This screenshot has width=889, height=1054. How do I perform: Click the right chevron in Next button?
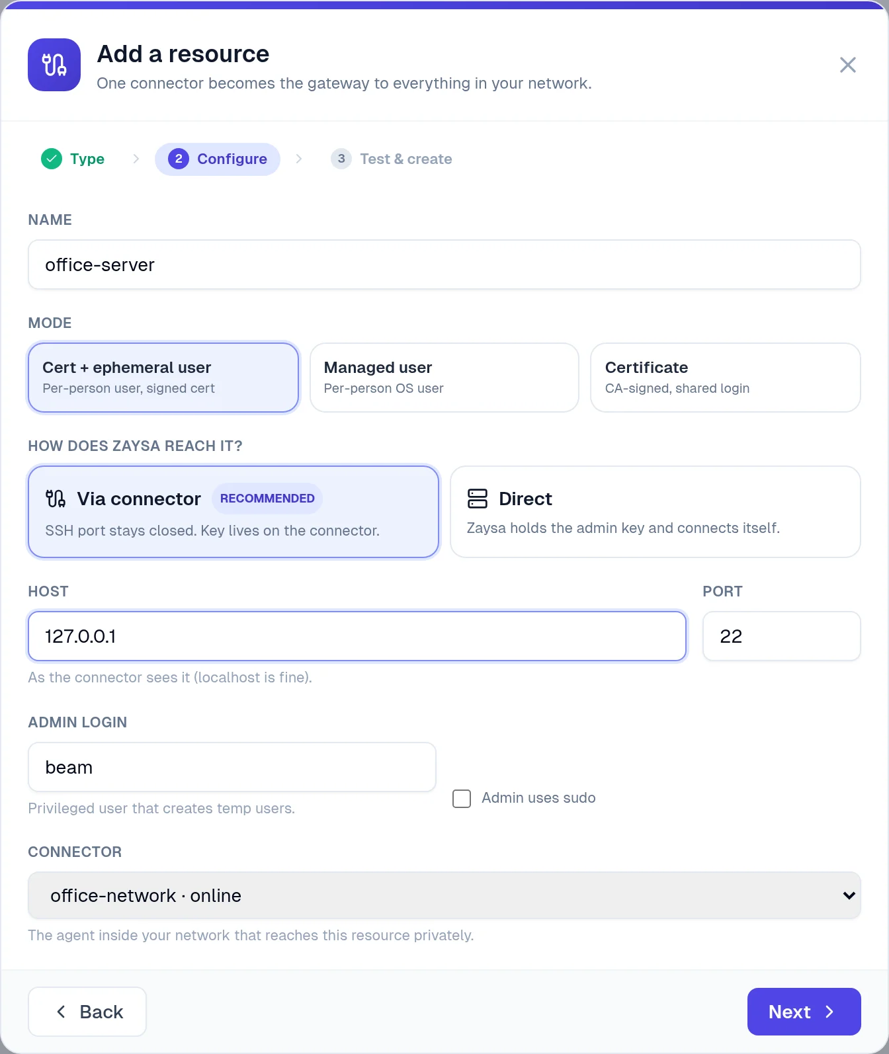pos(829,1012)
